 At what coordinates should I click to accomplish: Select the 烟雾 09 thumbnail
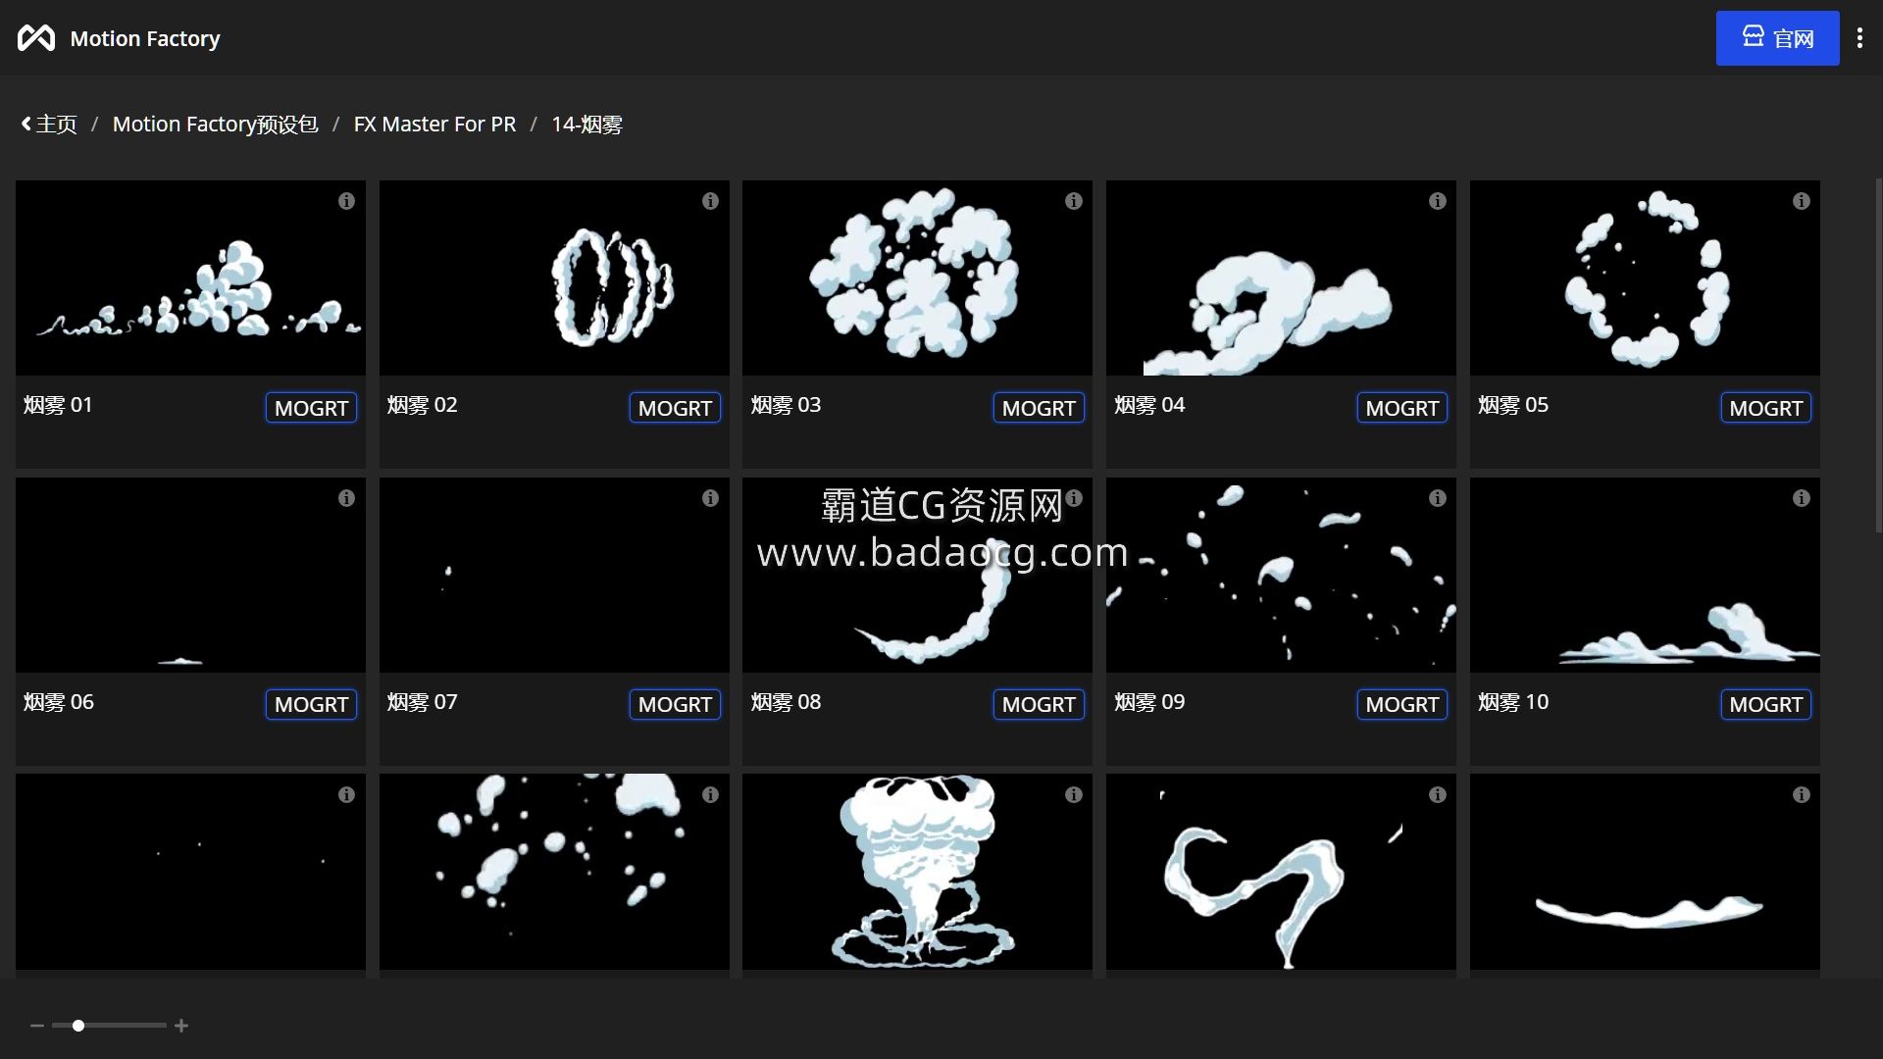(1281, 575)
